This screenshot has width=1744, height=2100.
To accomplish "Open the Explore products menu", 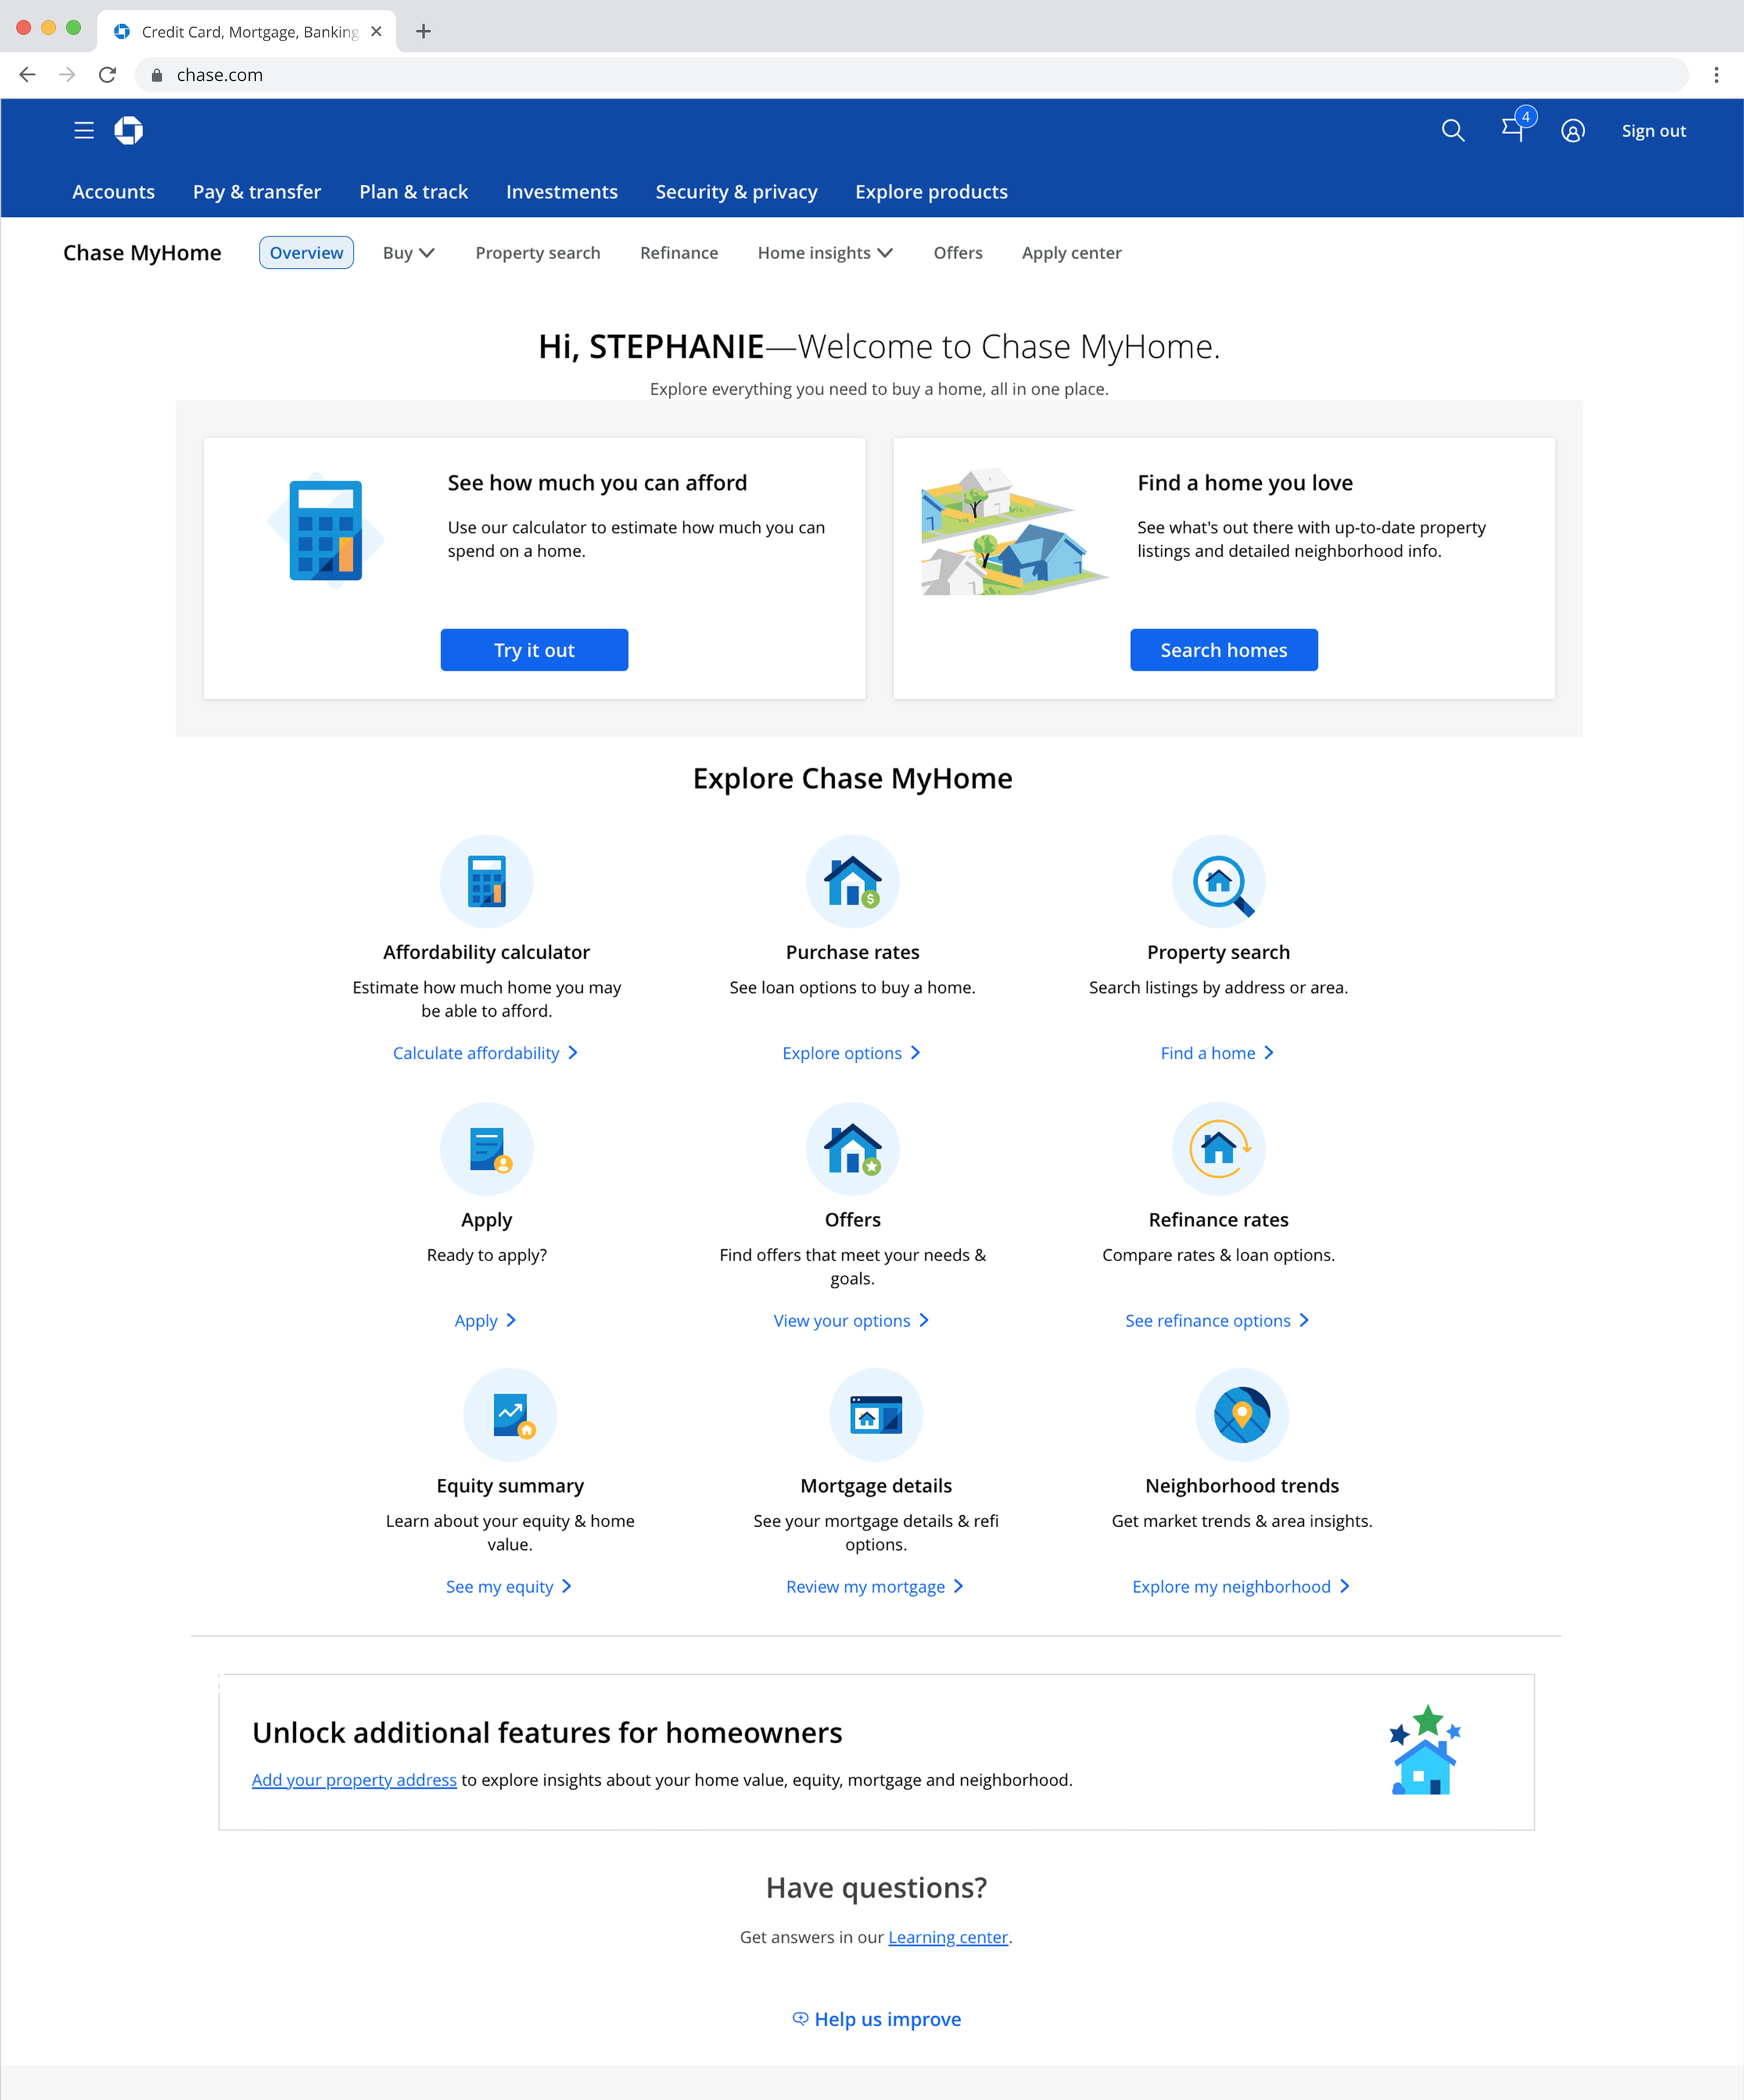I will [x=931, y=192].
